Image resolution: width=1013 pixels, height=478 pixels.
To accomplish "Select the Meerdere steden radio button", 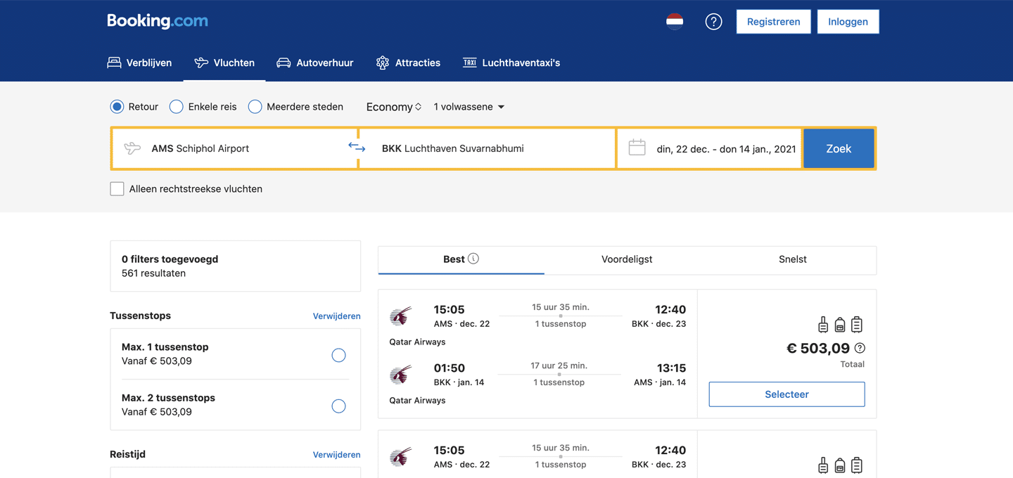I will pos(255,107).
